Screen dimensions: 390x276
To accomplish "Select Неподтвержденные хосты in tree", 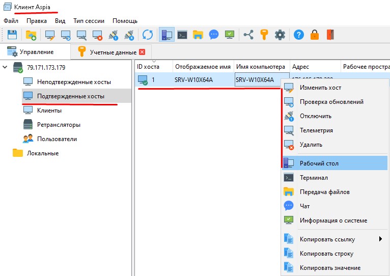I will coord(74,82).
